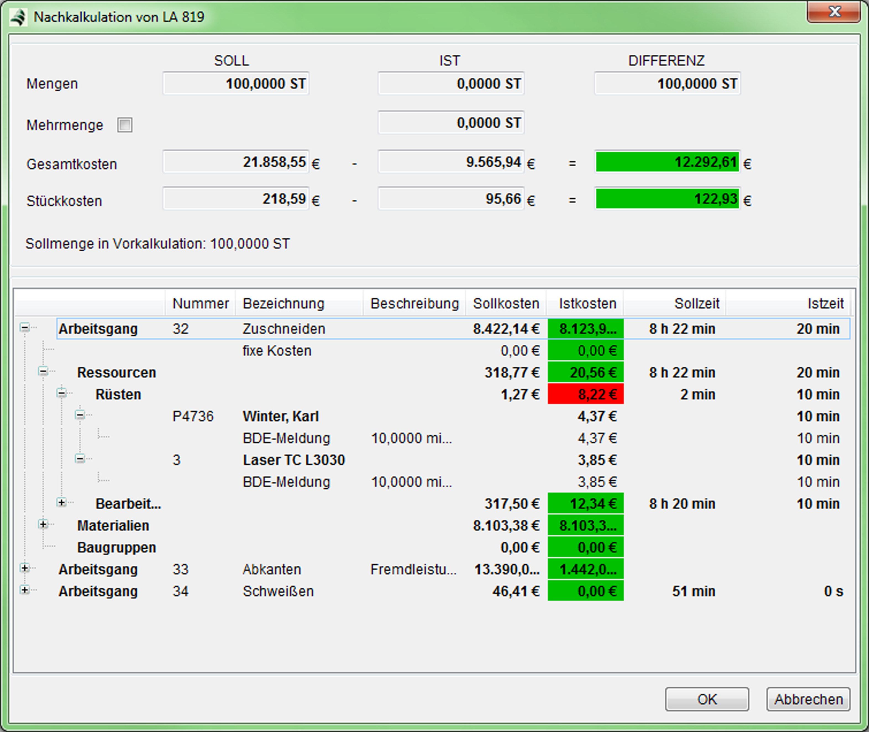
Task: Click red Rüsten Istkosten cell 8,22 €
Action: tap(585, 394)
